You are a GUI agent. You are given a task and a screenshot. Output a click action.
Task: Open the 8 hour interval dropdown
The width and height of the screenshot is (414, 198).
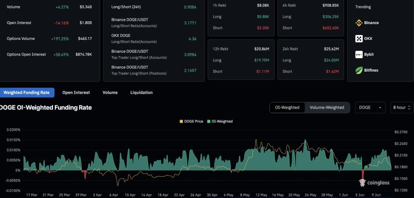[x=402, y=108]
